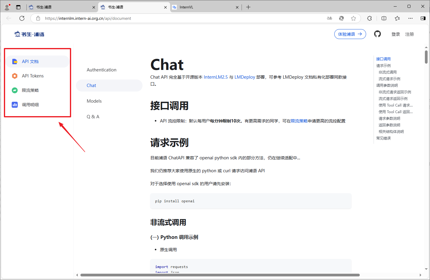Open a new browser tab
Screen dimensions: 430x280
coord(248,7)
